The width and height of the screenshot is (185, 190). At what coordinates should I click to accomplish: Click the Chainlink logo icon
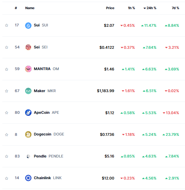28,178
